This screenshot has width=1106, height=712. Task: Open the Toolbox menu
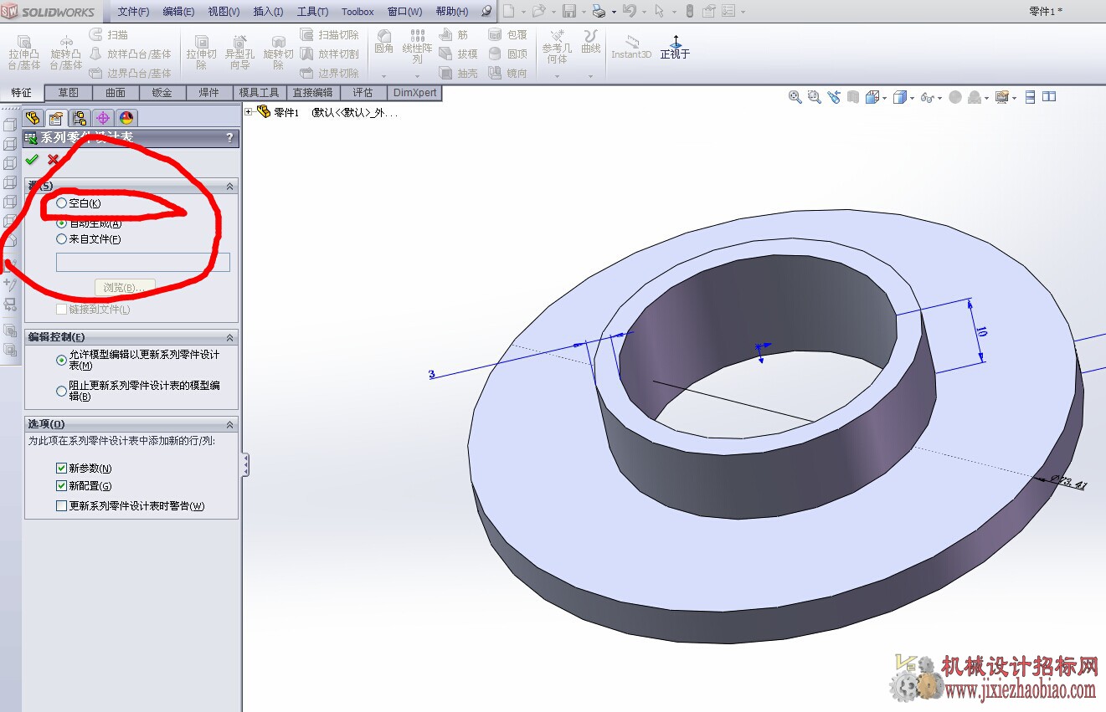(x=358, y=12)
